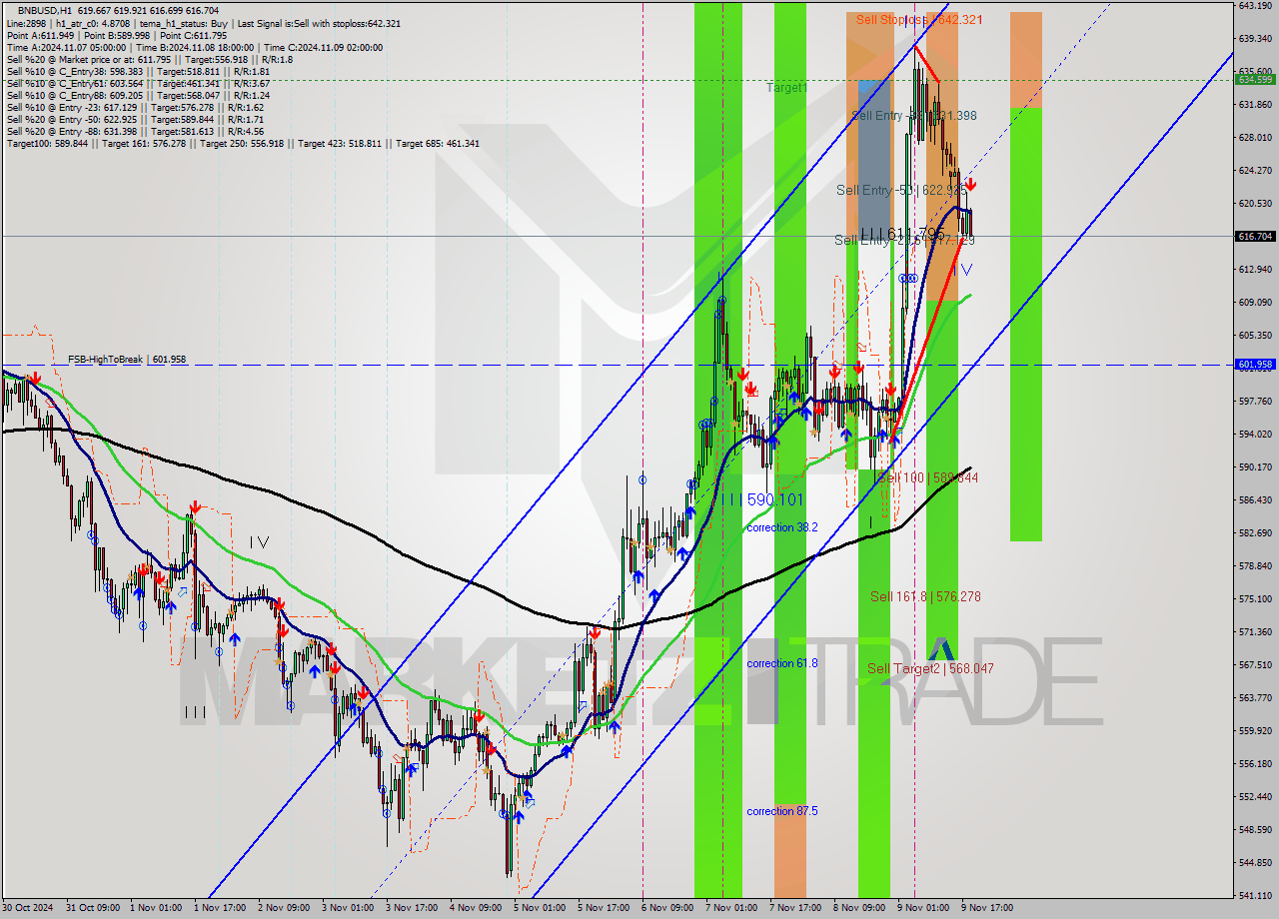1279x919 pixels.
Task: Click the 31 Oct 09:00 time label
Action: [x=91, y=908]
